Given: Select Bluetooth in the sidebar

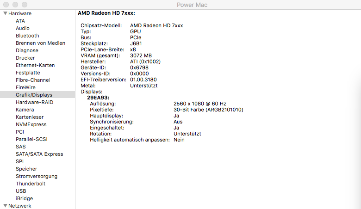Looking at the screenshot, I should tap(27, 36).
